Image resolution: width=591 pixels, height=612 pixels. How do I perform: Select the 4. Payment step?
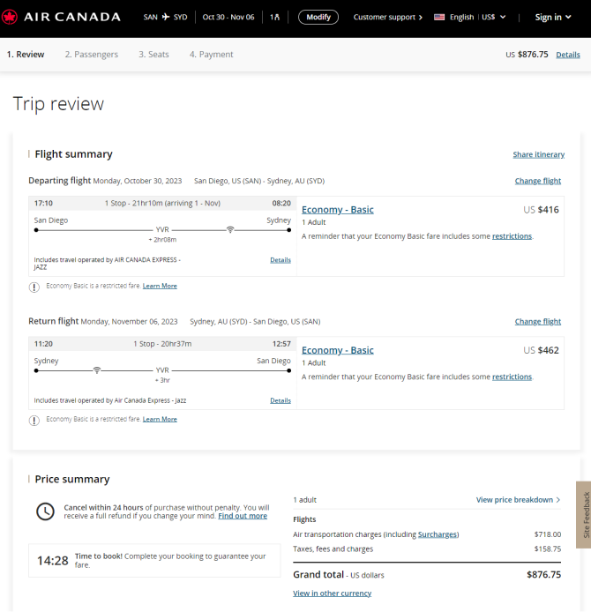click(x=211, y=55)
